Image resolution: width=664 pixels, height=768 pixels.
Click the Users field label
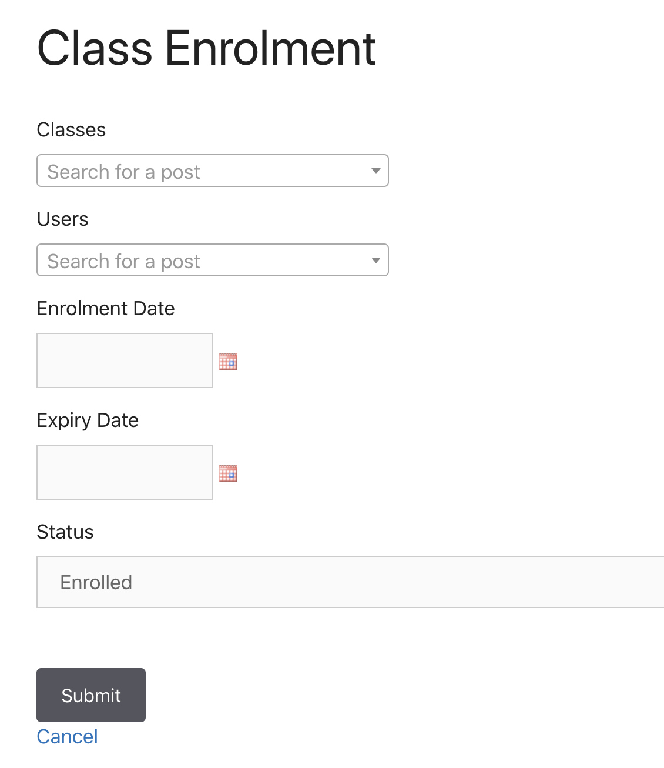[62, 219]
